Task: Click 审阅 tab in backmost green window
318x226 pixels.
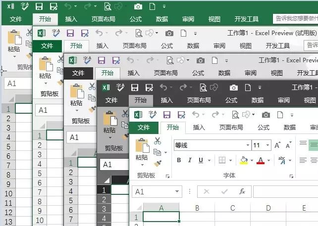Action: point(188,19)
